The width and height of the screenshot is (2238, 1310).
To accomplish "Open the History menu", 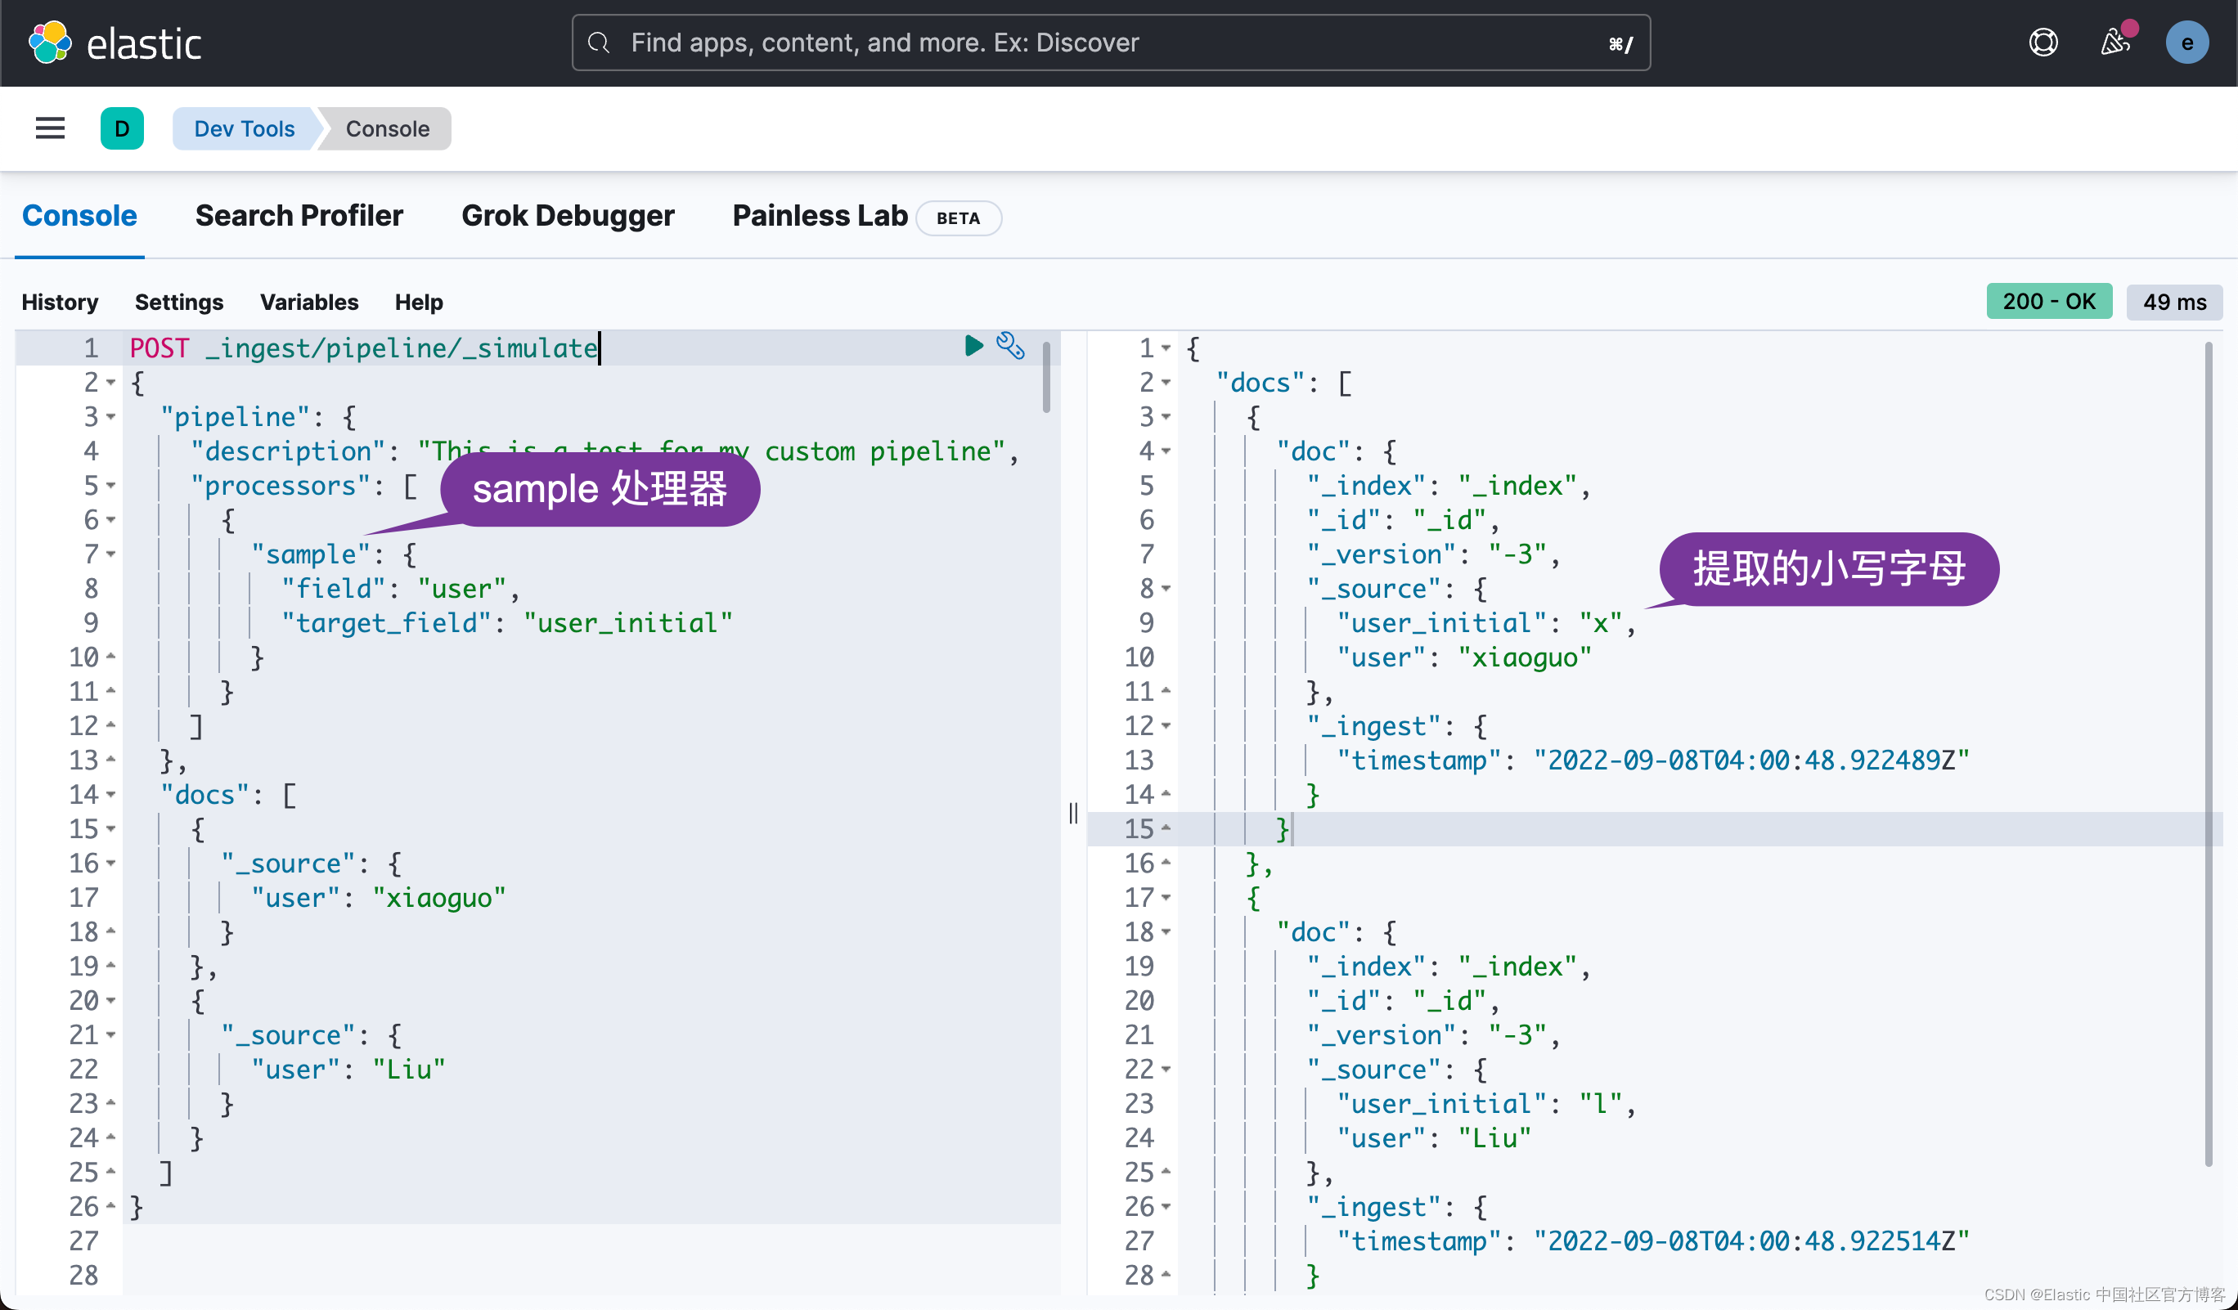I will tap(60, 302).
